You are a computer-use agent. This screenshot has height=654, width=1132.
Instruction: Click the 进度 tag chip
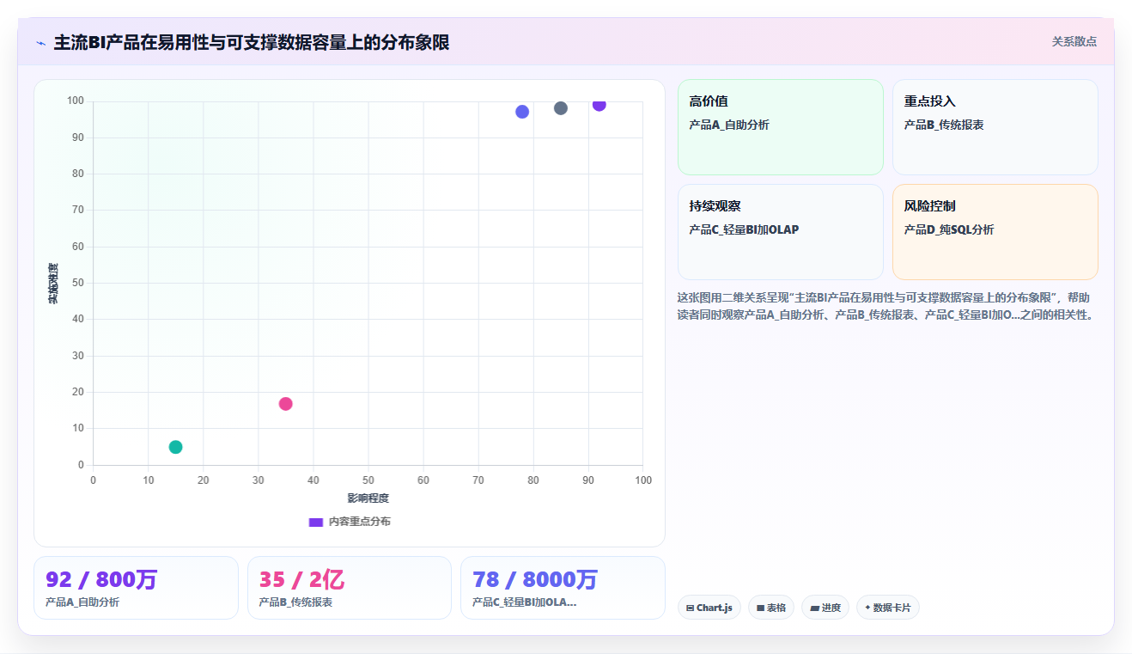click(x=825, y=608)
